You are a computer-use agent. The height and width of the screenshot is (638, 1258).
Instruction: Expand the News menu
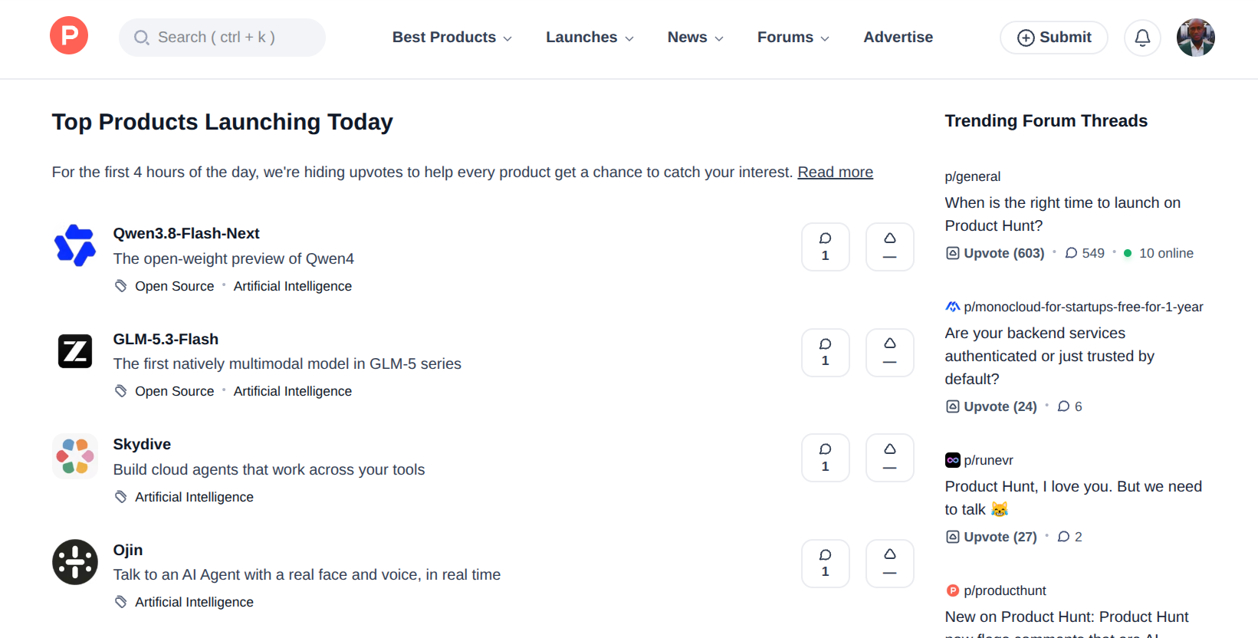[x=696, y=38]
